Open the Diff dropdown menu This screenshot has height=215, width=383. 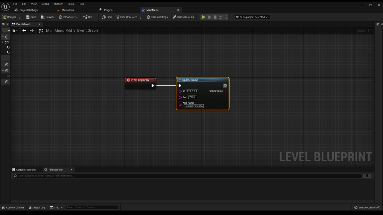[89, 17]
